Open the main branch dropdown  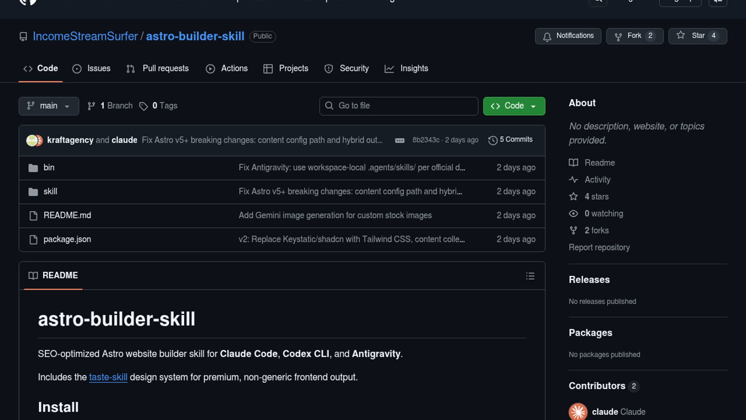(49, 106)
